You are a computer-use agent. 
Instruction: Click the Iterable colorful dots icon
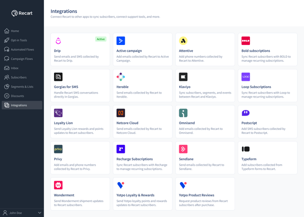[x=121, y=77]
